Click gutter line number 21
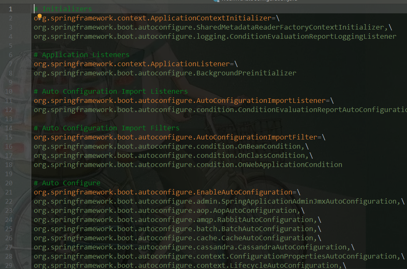The height and width of the screenshot is (269, 407). [x=9, y=192]
